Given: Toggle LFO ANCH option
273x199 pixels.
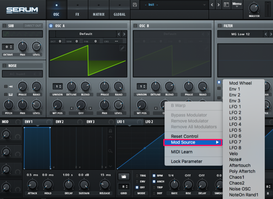Looking at the screenshot, I should [154, 181].
